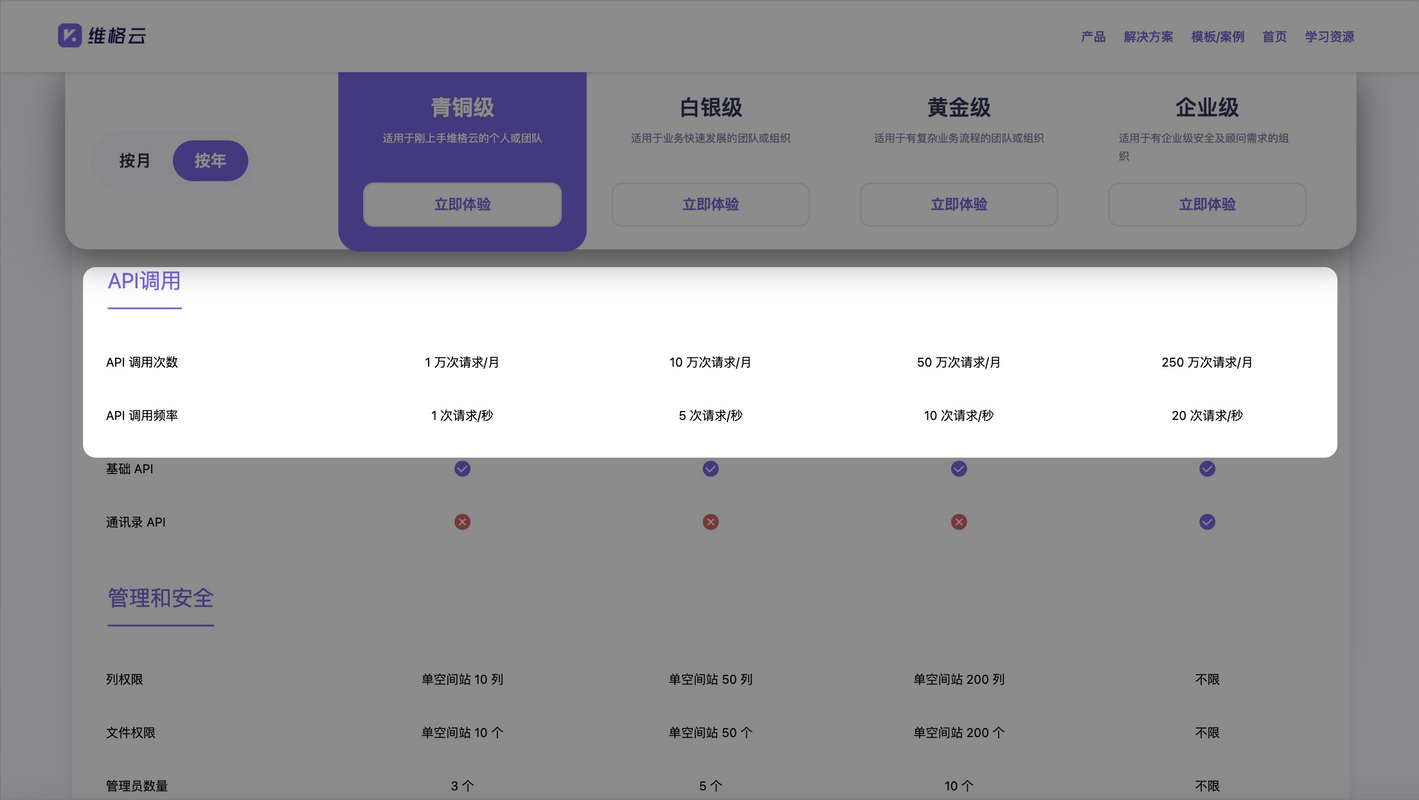Click the 青铜级 基础 API checkmark icon
The image size is (1419, 800).
point(462,469)
